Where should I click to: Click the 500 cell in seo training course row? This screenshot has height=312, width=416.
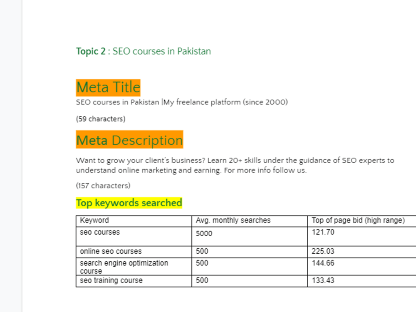point(250,281)
